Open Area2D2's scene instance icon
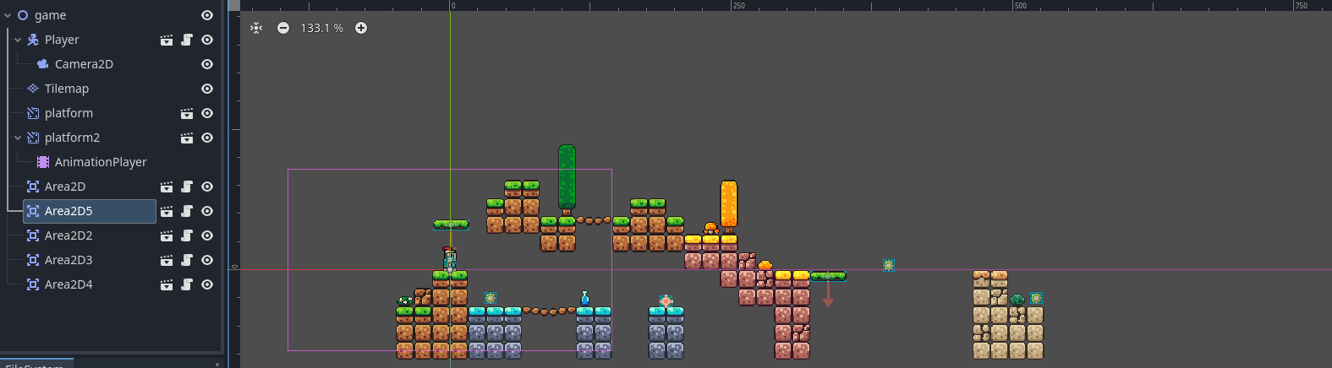1332x368 pixels. coord(167,235)
